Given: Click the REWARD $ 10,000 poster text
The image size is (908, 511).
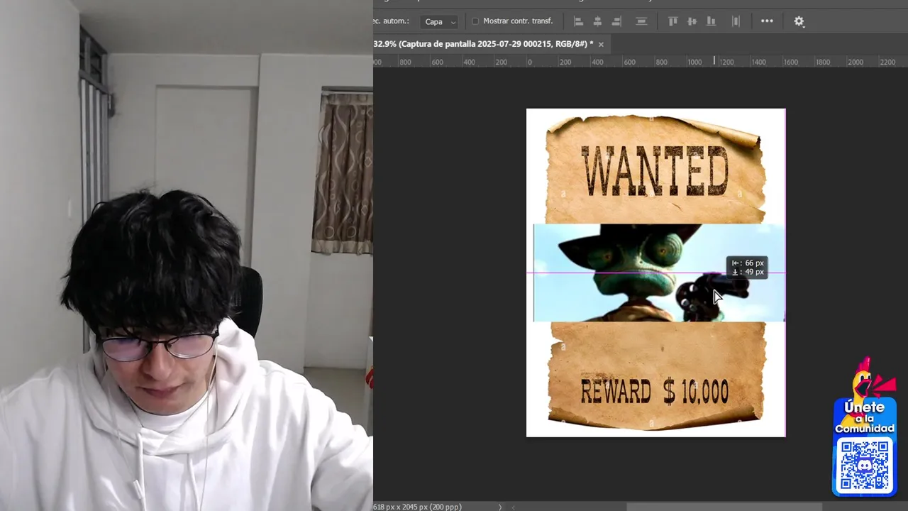Looking at the screenshot, I should (654, 391).
